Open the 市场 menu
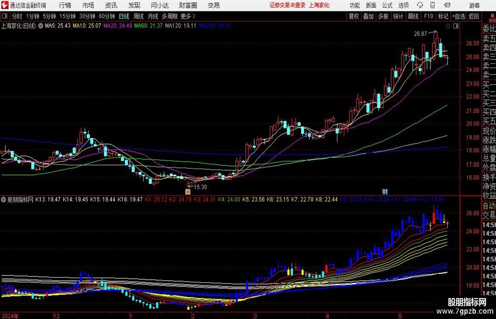The width and height of the screenshot is (496, 319). pos(88,5)
